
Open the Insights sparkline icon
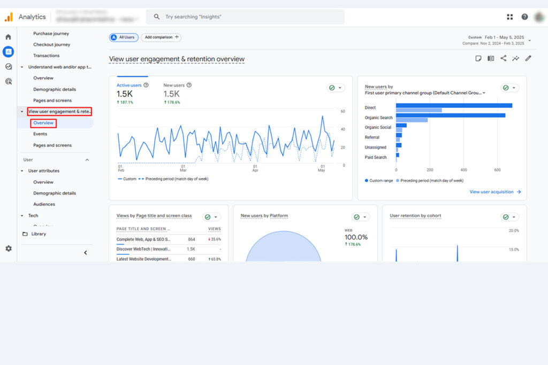pos(515,58)
